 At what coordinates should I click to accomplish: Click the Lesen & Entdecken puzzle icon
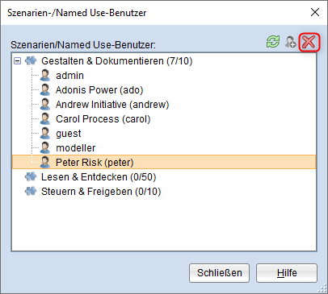coord(31,177)
